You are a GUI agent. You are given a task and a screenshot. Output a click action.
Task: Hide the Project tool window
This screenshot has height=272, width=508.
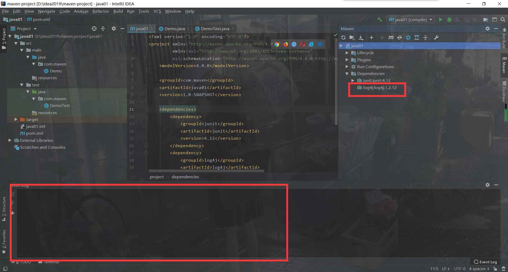(122, 29)
